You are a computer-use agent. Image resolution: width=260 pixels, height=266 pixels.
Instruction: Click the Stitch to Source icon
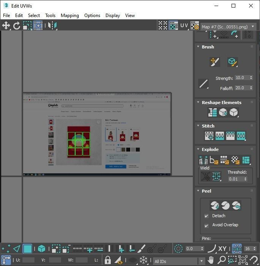coord(241,136)
